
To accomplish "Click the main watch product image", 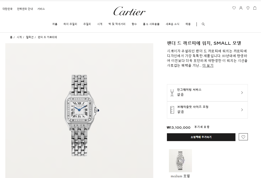I will click(x=79, y=111).
